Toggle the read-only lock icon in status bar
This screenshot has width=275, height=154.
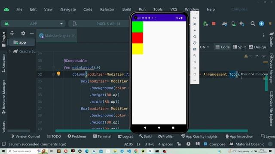click(x=179, y=144)
